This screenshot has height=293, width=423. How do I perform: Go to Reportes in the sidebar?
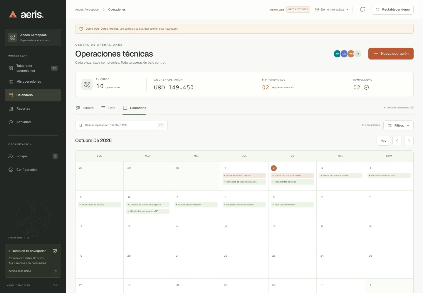tap(33, 109)
